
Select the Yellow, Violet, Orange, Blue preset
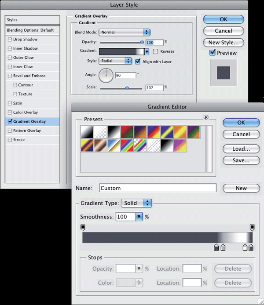pyautogui.click(x=87, y=145)
